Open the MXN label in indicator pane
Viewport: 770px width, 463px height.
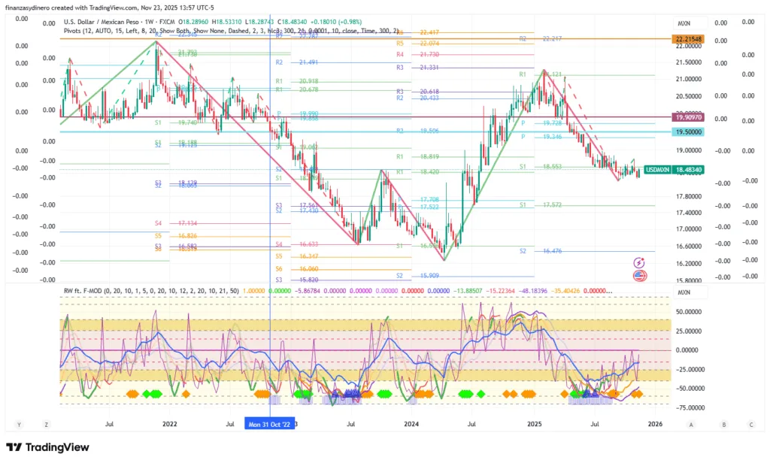click(684, 292)
